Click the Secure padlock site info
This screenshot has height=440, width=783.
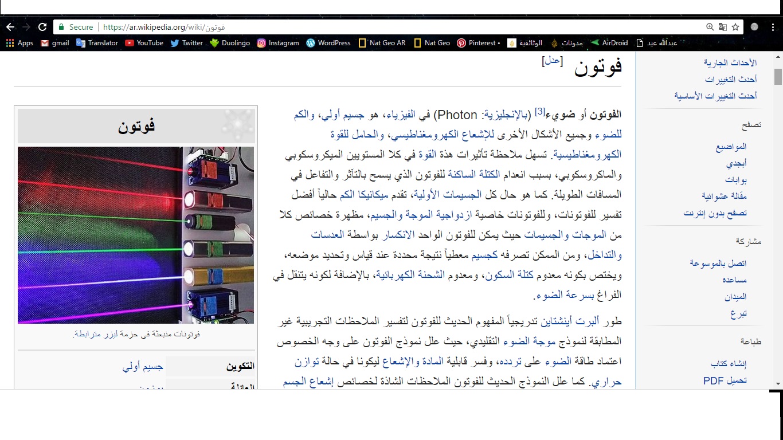[75, 27]
